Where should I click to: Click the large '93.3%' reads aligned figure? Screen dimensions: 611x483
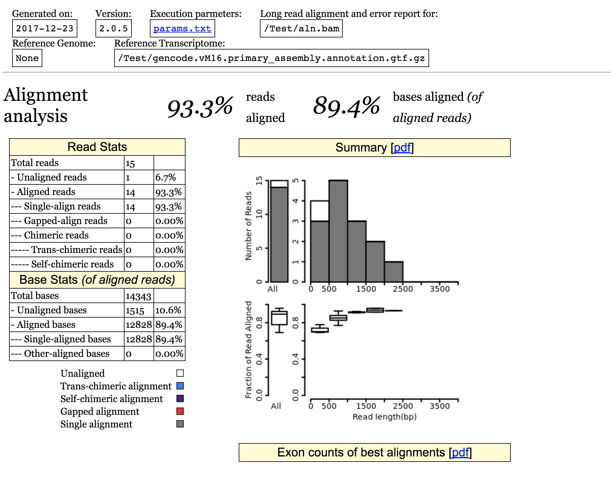click(x=200, y=107)
